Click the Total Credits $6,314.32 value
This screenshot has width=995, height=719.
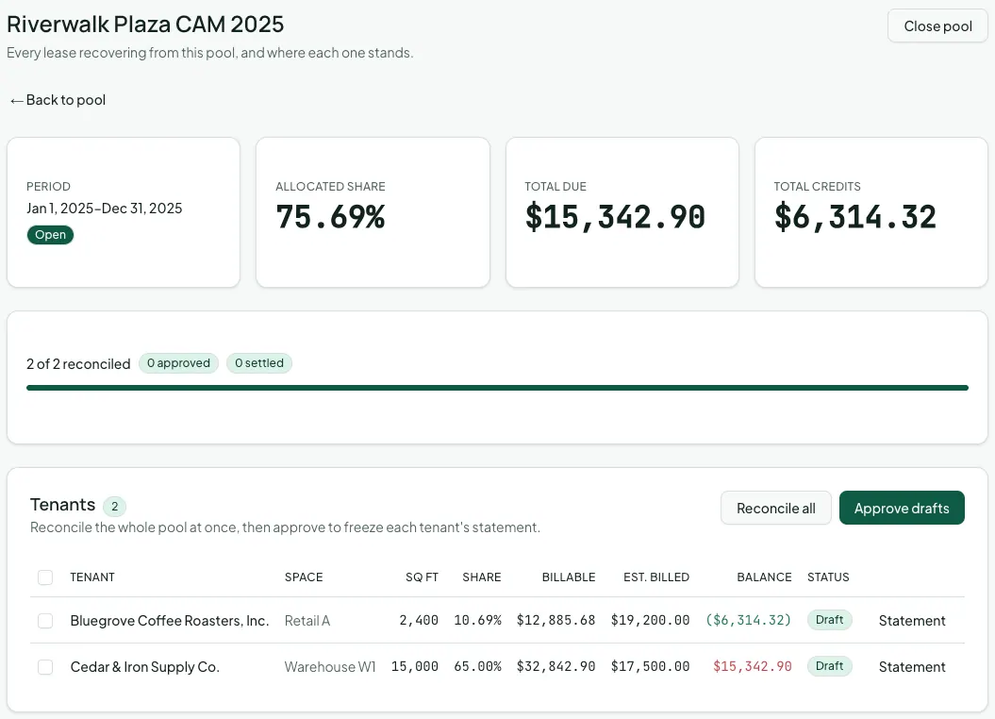click(854, 217)
